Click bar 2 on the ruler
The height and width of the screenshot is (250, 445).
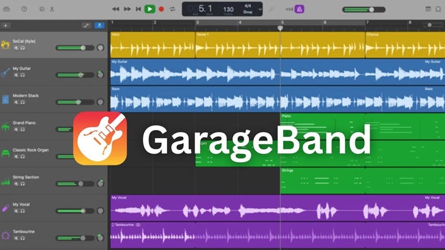pos(155,22)
